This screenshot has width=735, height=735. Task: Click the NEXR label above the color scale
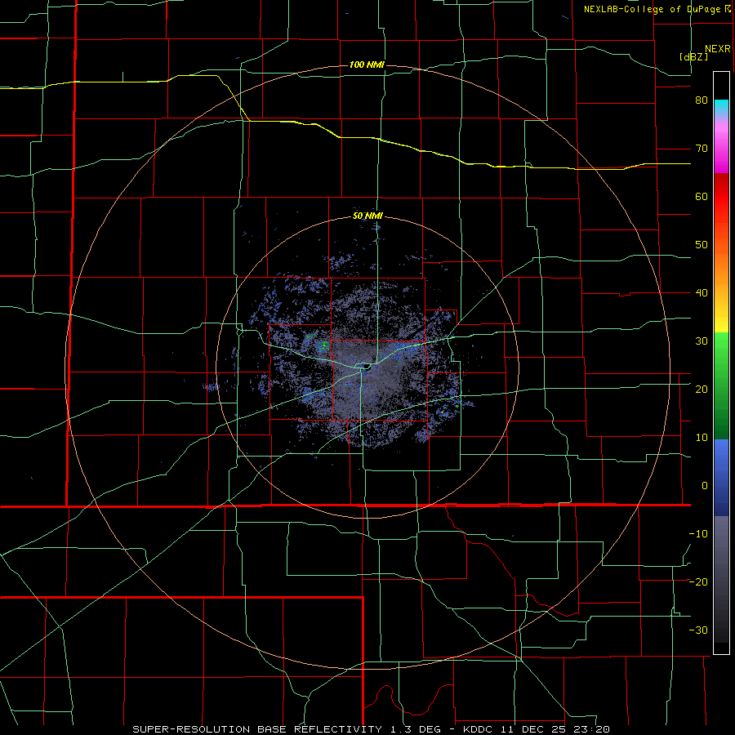718,49
